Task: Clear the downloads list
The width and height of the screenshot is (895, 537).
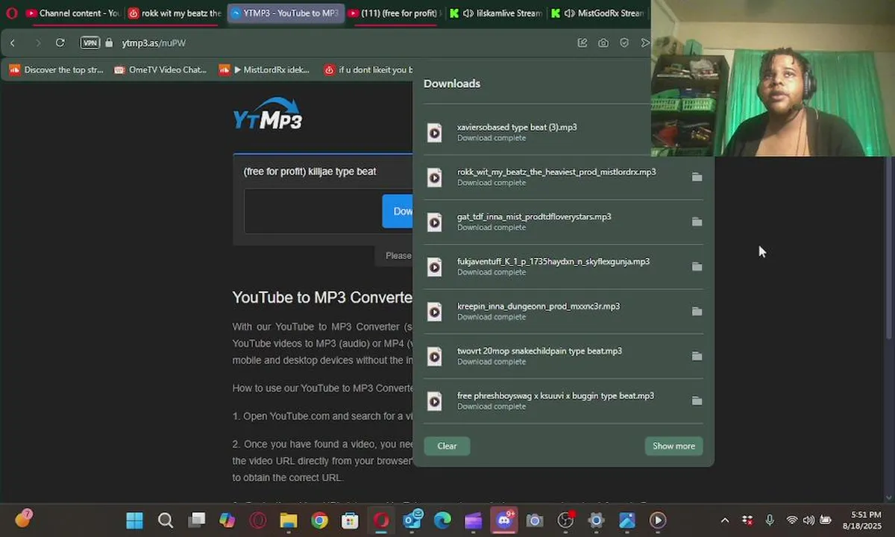Action: coord(447,446)
